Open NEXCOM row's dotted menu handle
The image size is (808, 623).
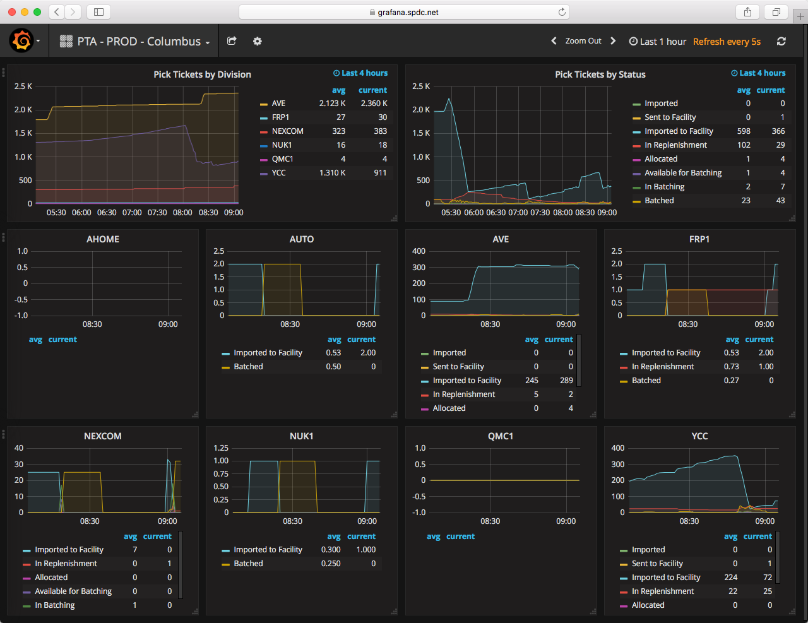coord(3,434)
